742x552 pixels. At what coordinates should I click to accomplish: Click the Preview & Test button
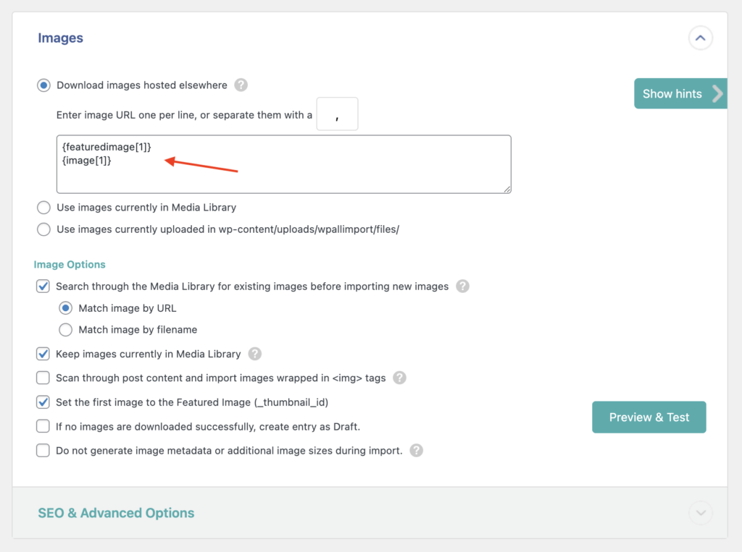[x=649, y=417]
